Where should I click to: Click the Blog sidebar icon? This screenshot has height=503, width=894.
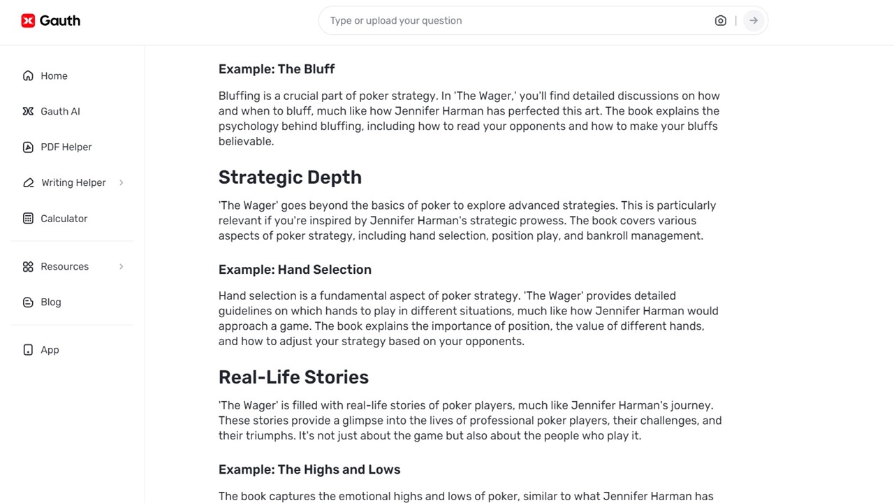[x=28, y=302]
